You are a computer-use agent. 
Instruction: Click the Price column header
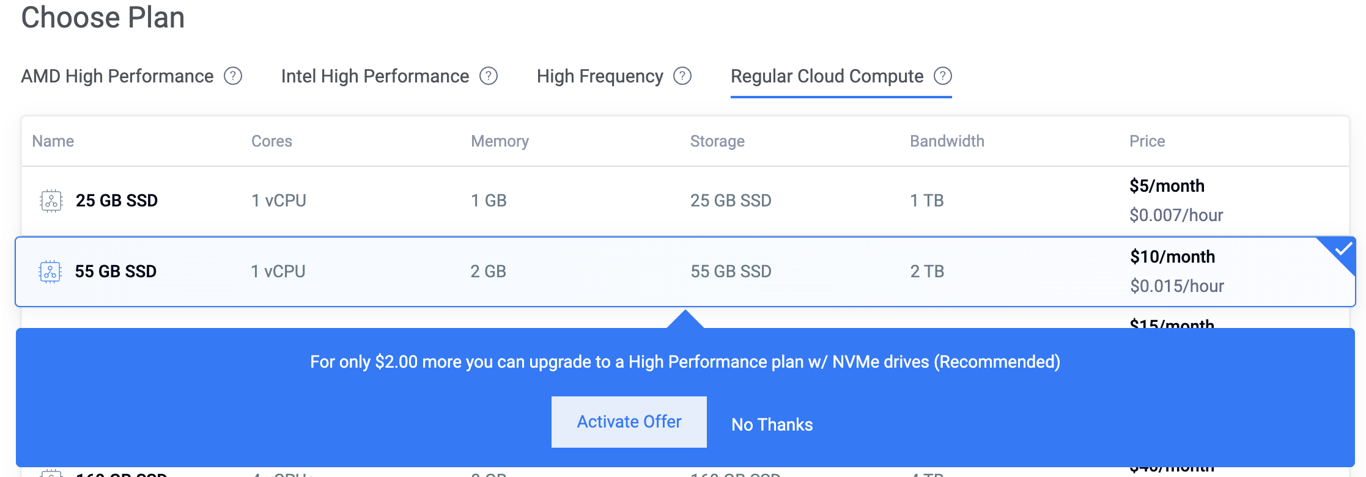pyautogui.click(x=1147, y=141)
